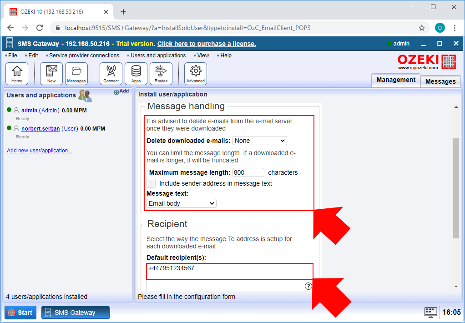Image resolution: width=465 pixels, height=323 pixels.
Task: Open the Message text Email body dropdown
Action: click(182, 203)
